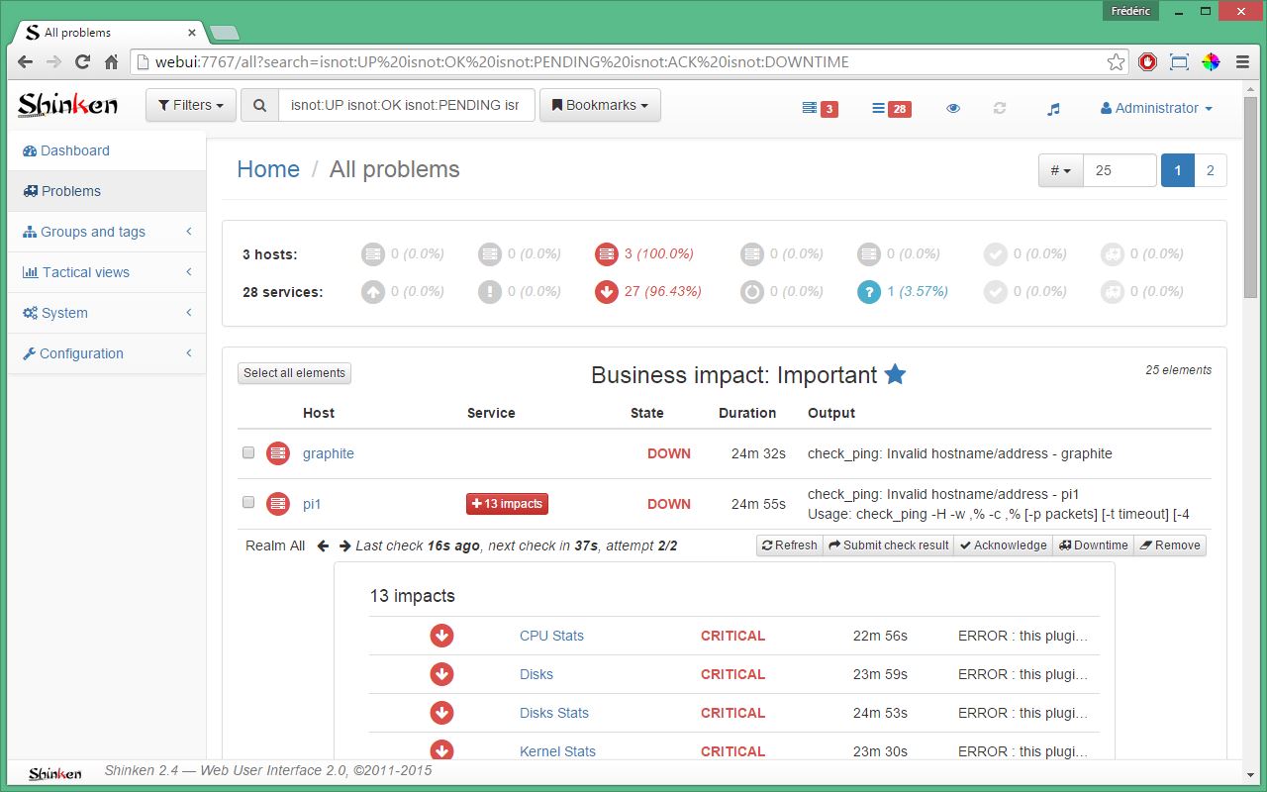This screenshot has height=792, width=1267.
Task: Click the hosts problems counter icon
Action: tap(819, 109)
